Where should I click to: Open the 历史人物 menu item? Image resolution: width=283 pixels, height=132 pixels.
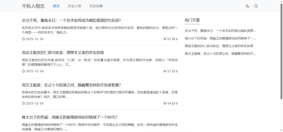(74, 6)
